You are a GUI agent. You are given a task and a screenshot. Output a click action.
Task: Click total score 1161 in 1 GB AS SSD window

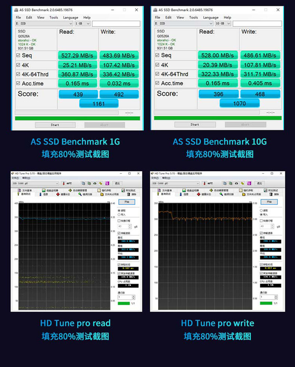pos(99,104)
